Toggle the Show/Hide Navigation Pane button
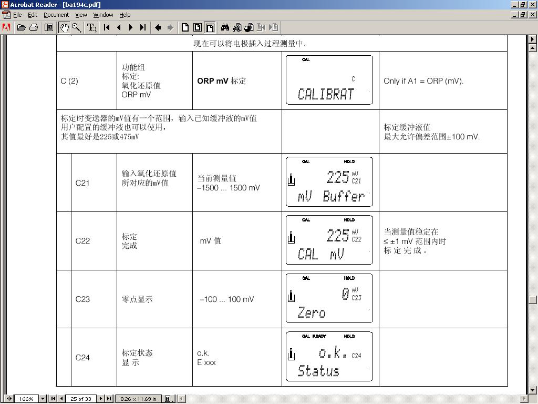Screen dimensions: 538x404 [49, 27]
